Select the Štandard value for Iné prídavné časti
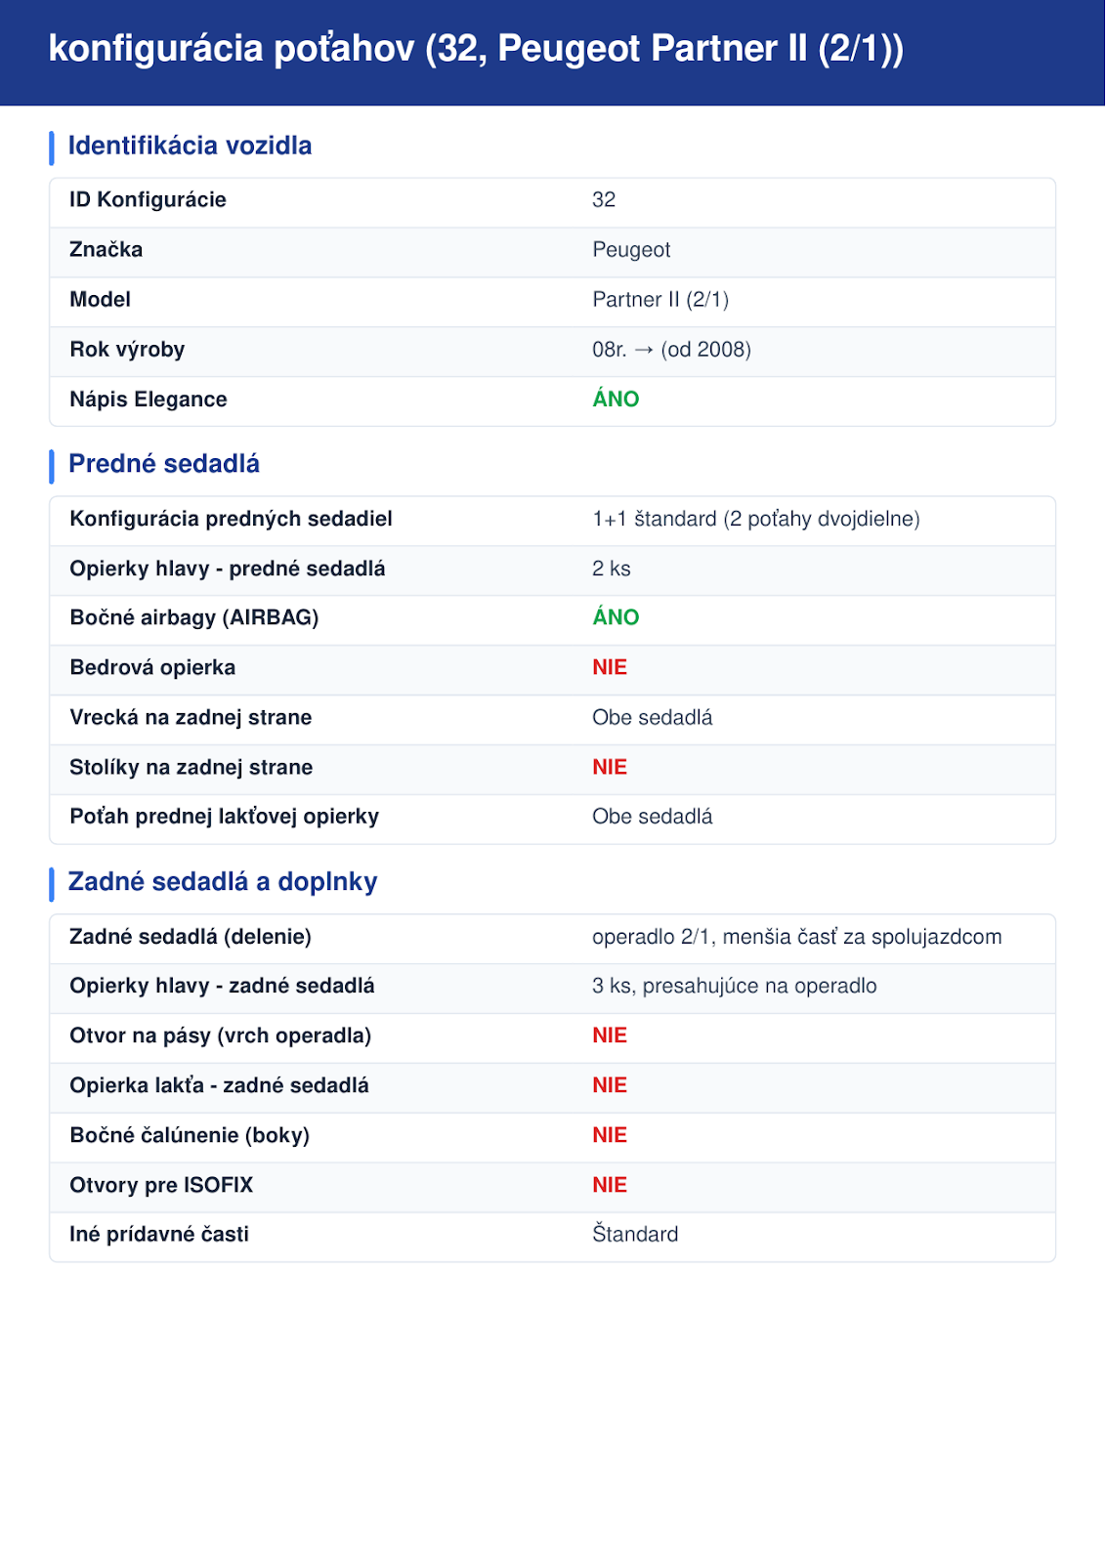 (635, 1234)
